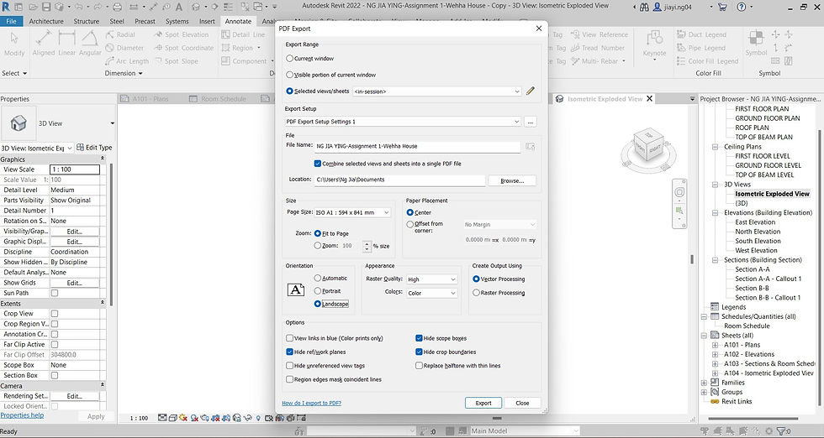
Task: Toggle Hide unreferenced view tags checkbox
Action: pyautogui.click(x=289, y=366)
